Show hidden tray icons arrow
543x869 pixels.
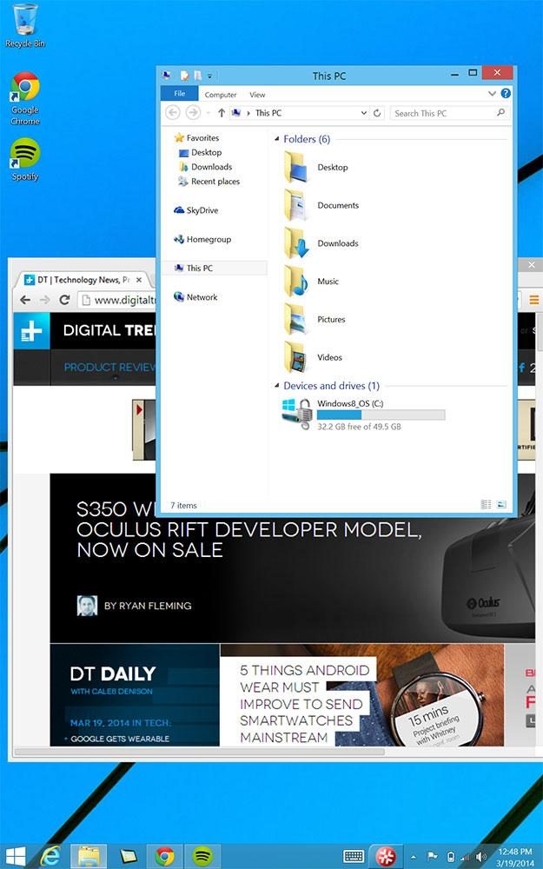click(x=414, y=857)
